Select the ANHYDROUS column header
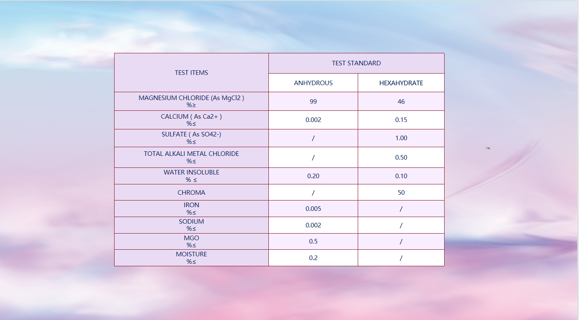Screen dimensions: 579x320 (313, 83)
